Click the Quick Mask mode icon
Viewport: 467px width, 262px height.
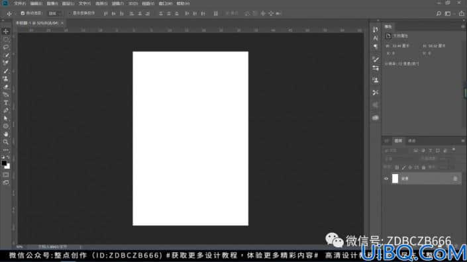[6, 175]
